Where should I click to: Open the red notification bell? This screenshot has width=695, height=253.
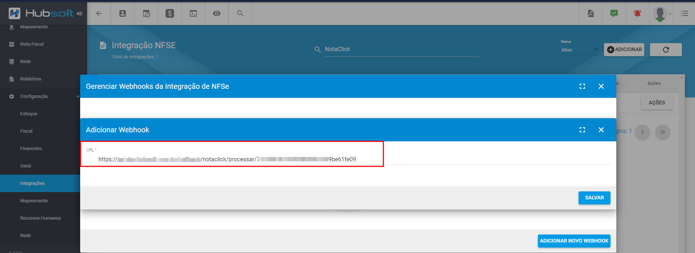pos(637,13)
